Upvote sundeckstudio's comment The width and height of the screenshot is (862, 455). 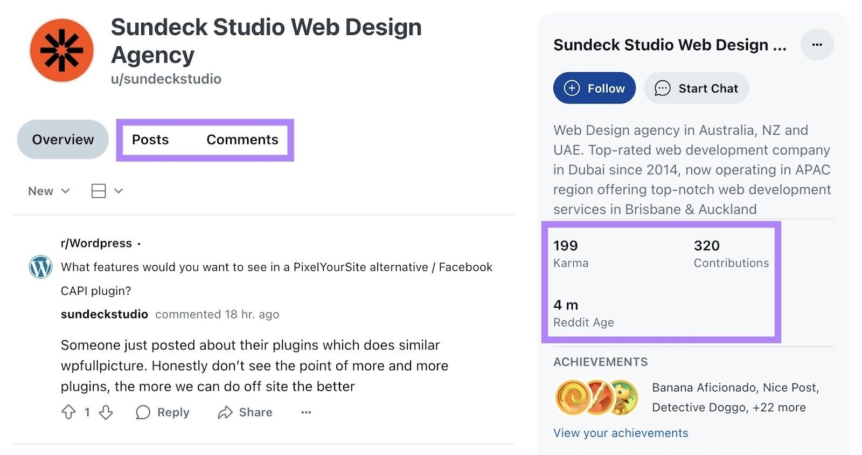tap(69, 412)
